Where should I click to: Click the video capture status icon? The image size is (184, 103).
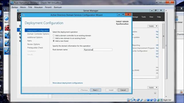pyautogui.click(x=152, y=100)
